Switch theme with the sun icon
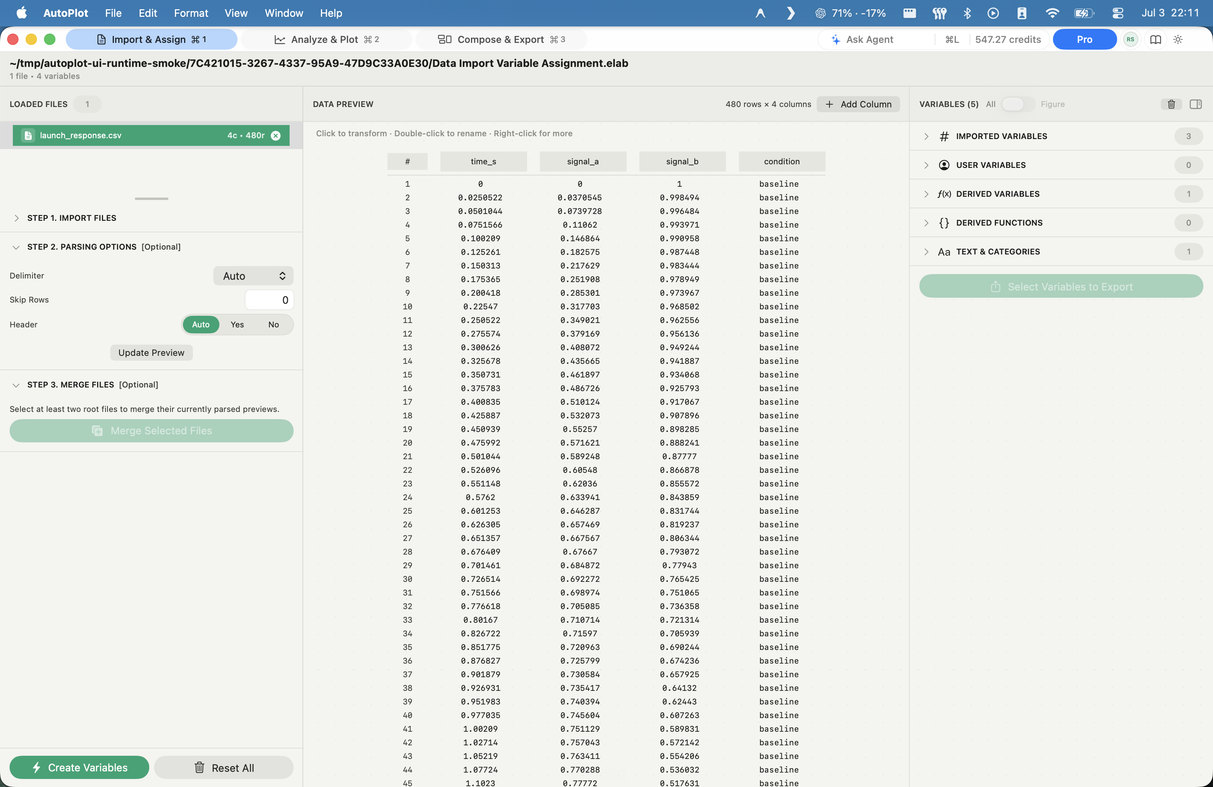The height and width of the screenshot is (787, 1213). click(1178, 40)
